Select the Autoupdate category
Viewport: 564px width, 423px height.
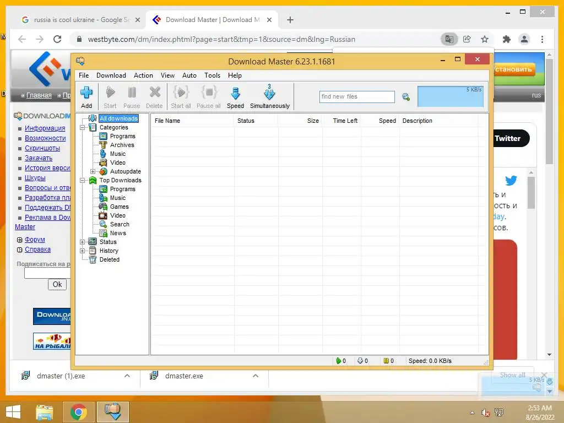[125, 172]
